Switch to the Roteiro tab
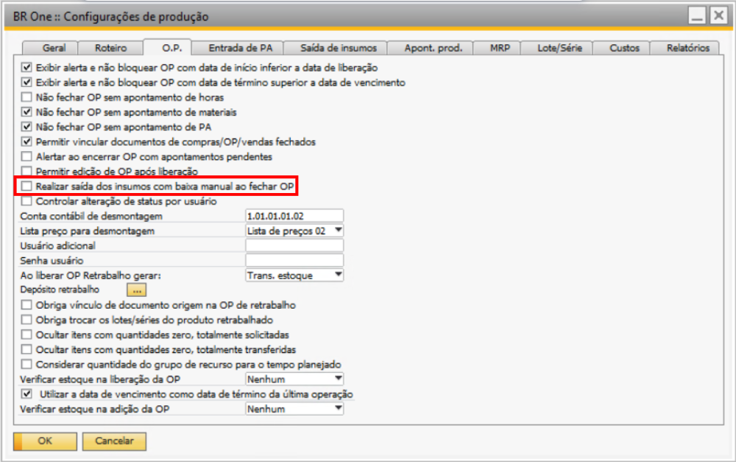Viewport: 736px width, 462px height. pos(110,48)
